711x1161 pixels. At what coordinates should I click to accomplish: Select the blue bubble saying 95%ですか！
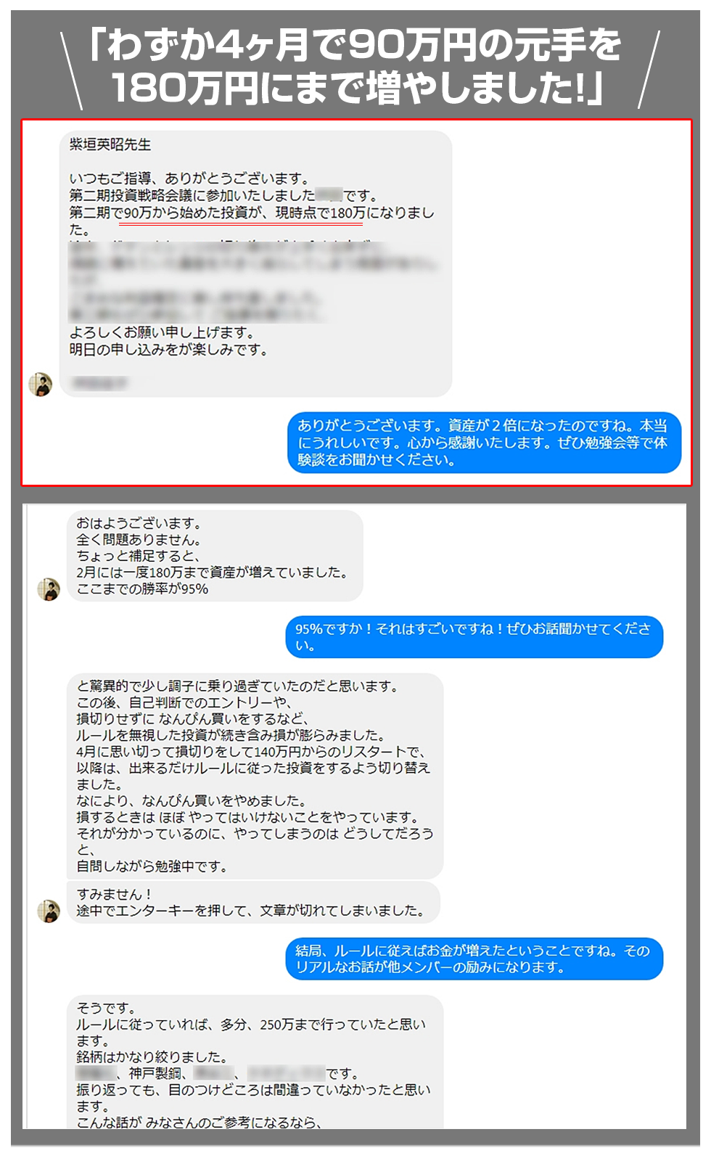coord(474,637)
